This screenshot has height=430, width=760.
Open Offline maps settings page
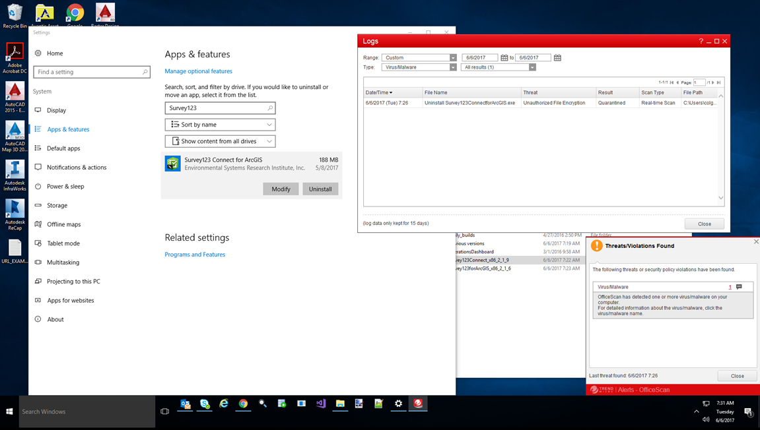[x=63, y=224]
